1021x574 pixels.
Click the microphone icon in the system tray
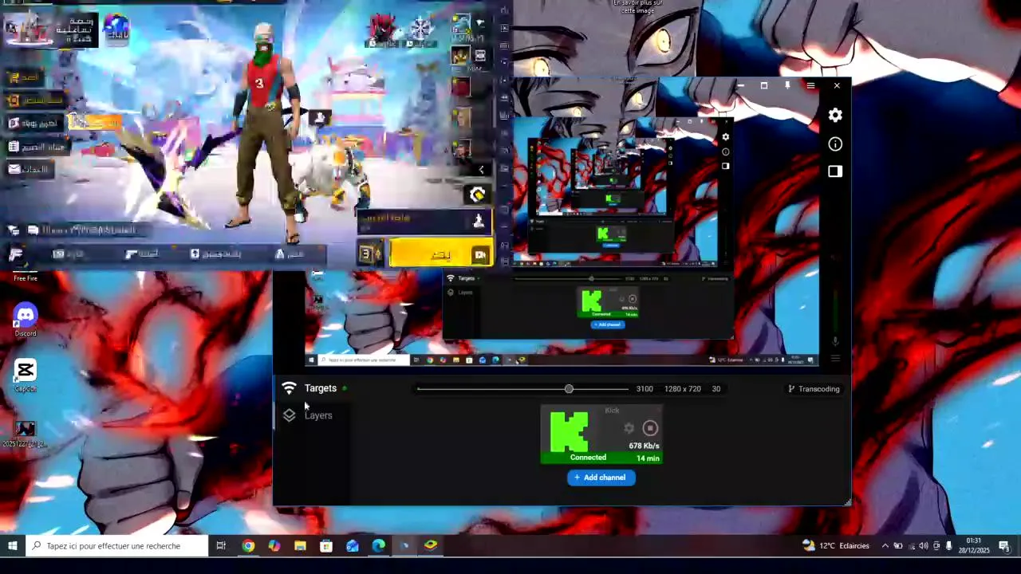(x=948, y=546)
